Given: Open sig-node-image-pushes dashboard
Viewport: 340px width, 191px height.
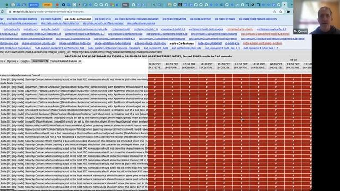Looking at the screenshot, I should coord(141,23).
